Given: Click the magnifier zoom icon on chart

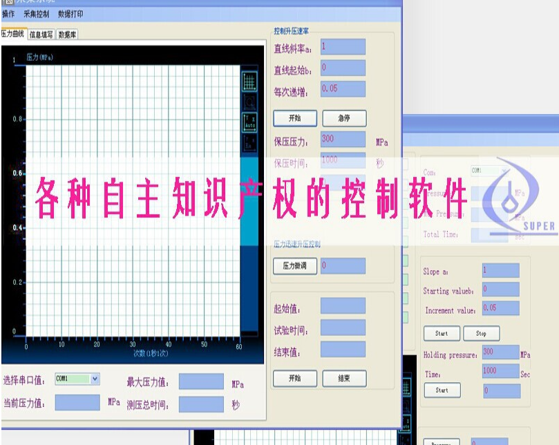Looking at the screenshot, I should click(x=249, y=103).
